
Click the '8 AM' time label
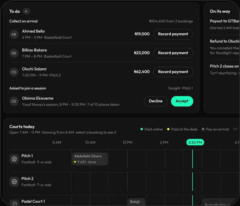[57, 142]
